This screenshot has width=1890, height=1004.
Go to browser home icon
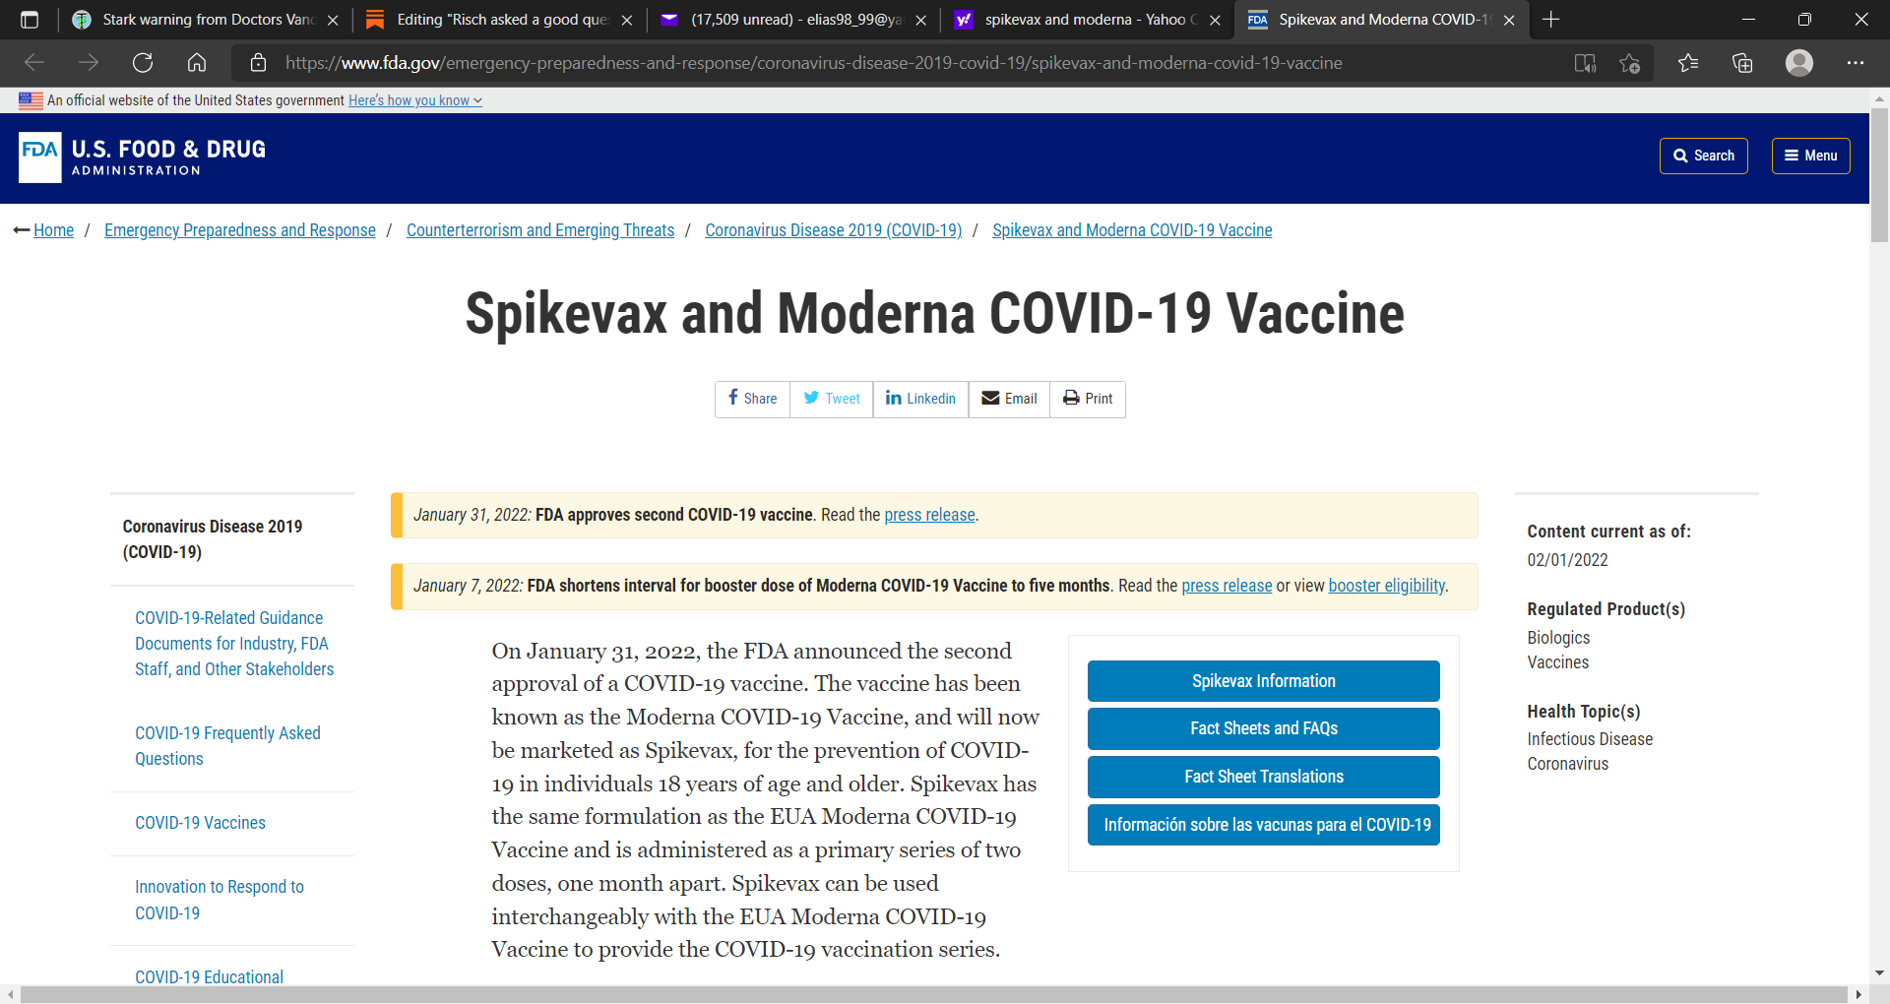point(197,63)
